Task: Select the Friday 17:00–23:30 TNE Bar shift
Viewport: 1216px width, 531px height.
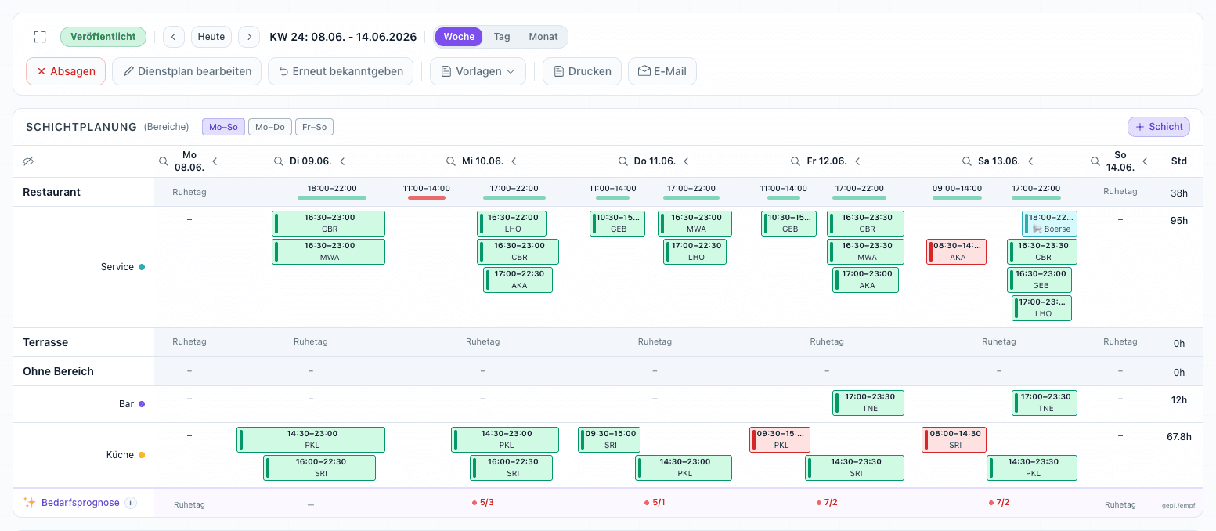Action: coord(868,403)
